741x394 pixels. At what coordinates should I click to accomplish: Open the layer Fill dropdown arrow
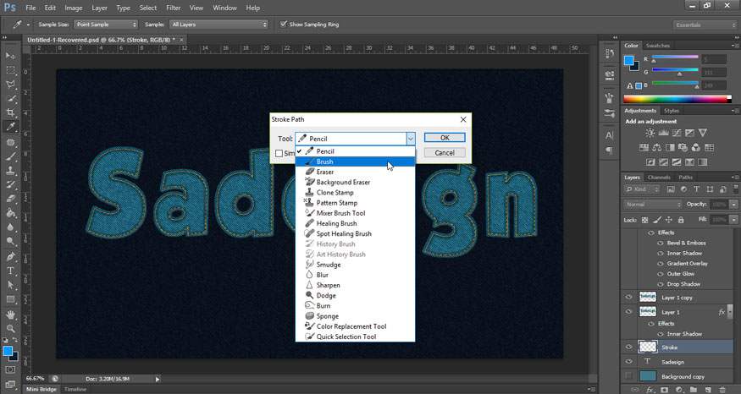(x=733, y=220)
